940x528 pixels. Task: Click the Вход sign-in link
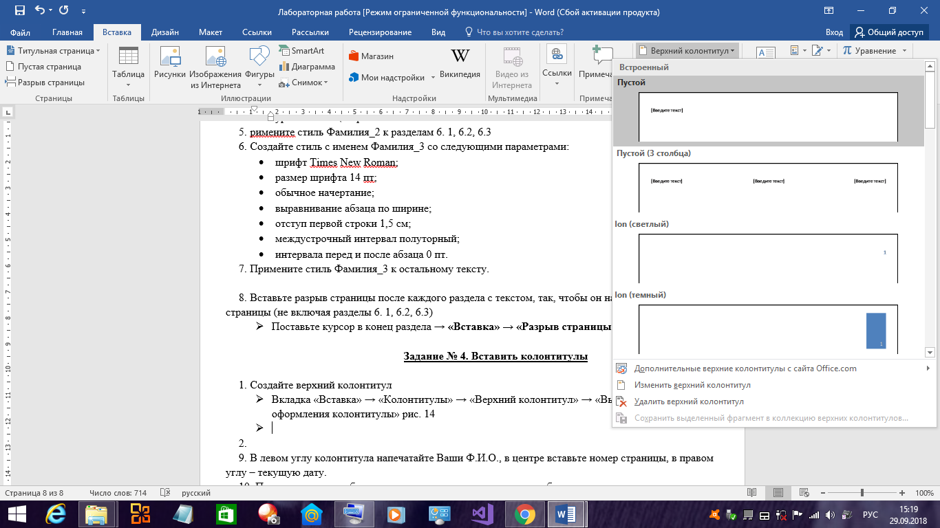[834, 32]
